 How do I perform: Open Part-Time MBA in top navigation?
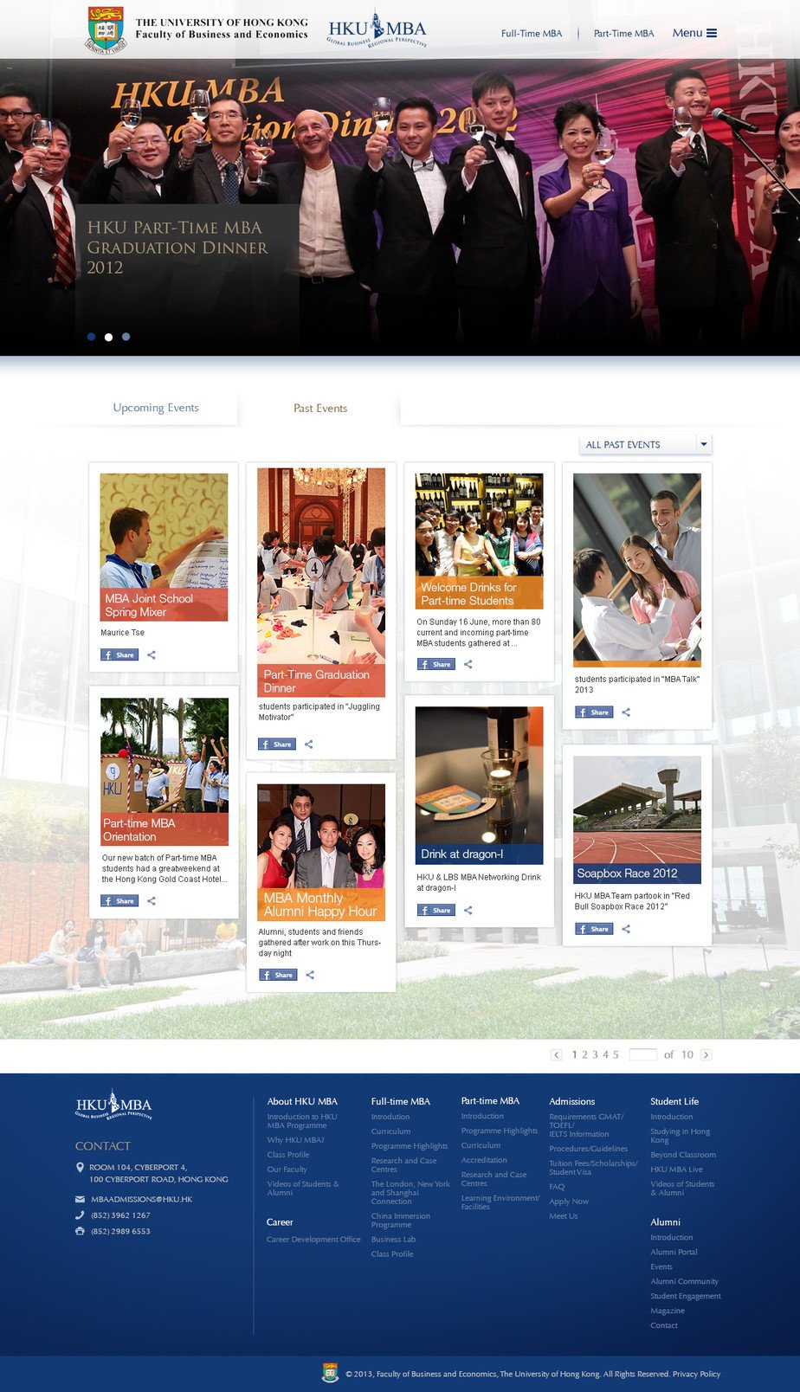(624, 34)
